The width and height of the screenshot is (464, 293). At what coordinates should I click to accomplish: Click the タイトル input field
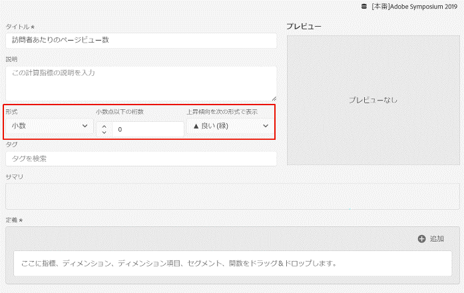click(x=140, y=41)
